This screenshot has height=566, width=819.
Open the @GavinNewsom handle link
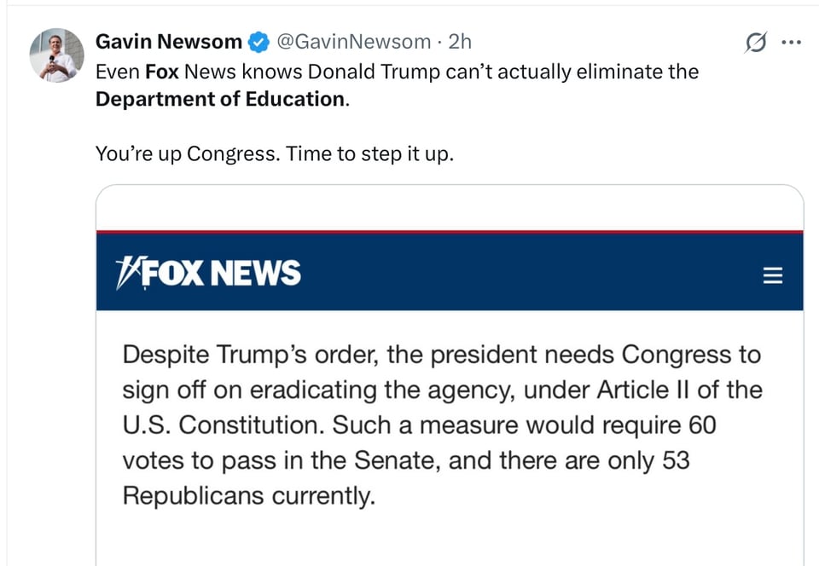[354, 41]
